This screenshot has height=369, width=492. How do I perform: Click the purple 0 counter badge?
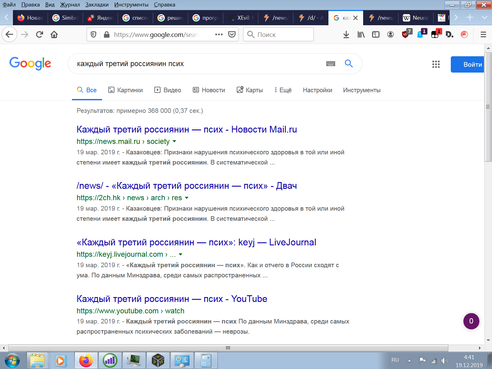[471, 321]
